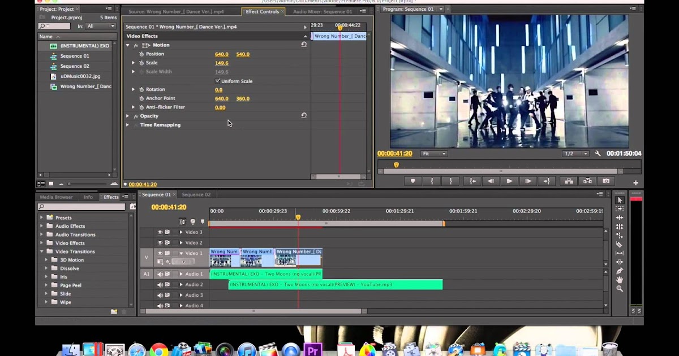This screenshot has width=679, height=356.
Task: Expand the Video 2 track
Action: point(181,242)
